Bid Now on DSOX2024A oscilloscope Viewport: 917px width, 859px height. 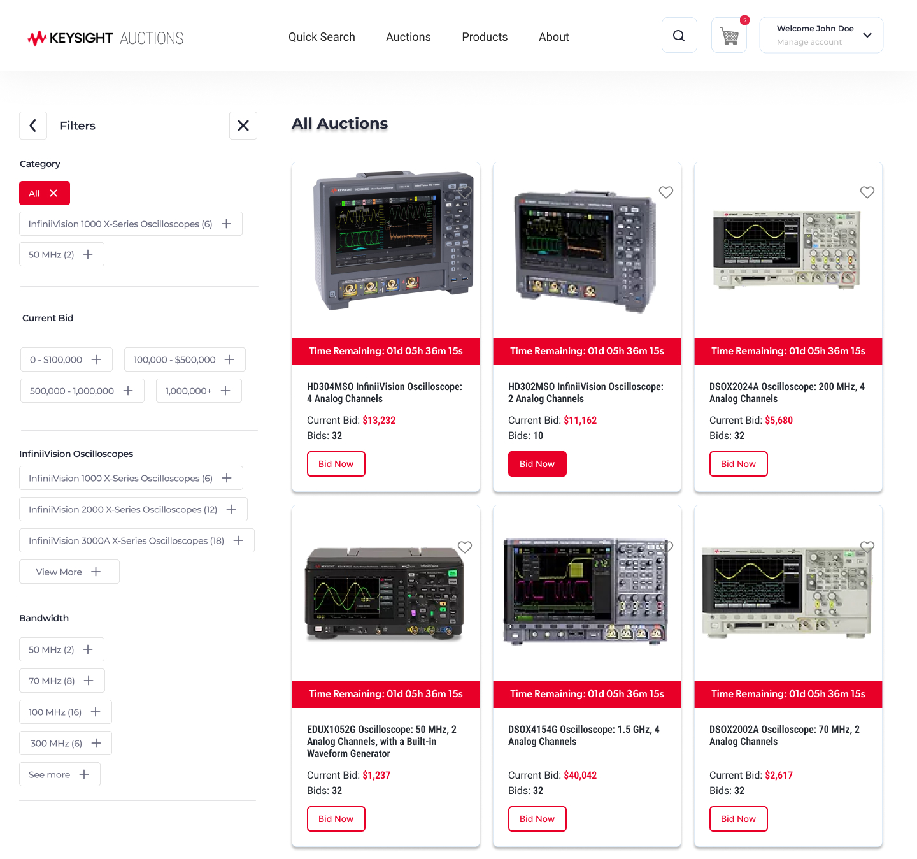pos(739,464)
